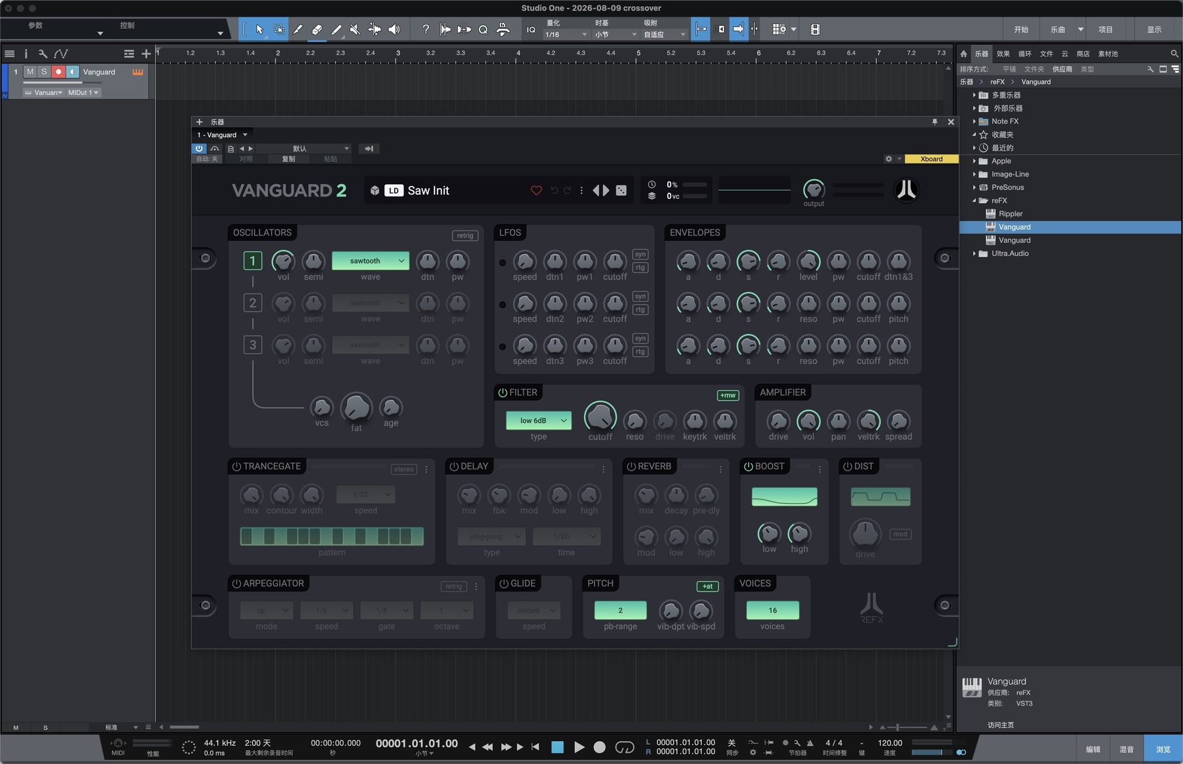Viewport: 1183px width, 764px height.
Task: Toggle the Boost power button
Action: click(749, 466)
